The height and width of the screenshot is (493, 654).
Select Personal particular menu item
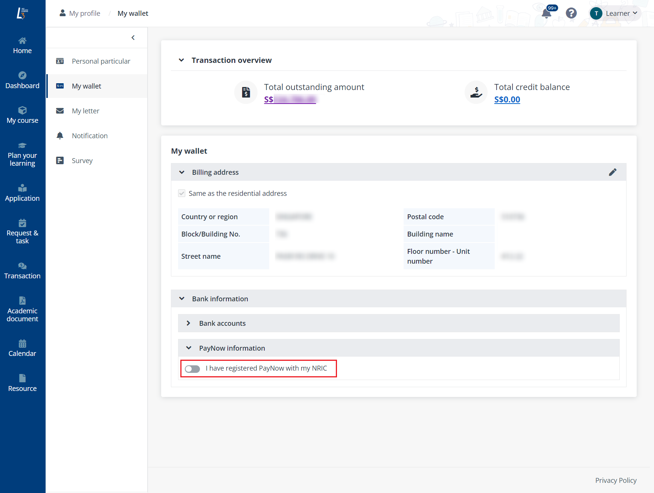coord(97,61)
